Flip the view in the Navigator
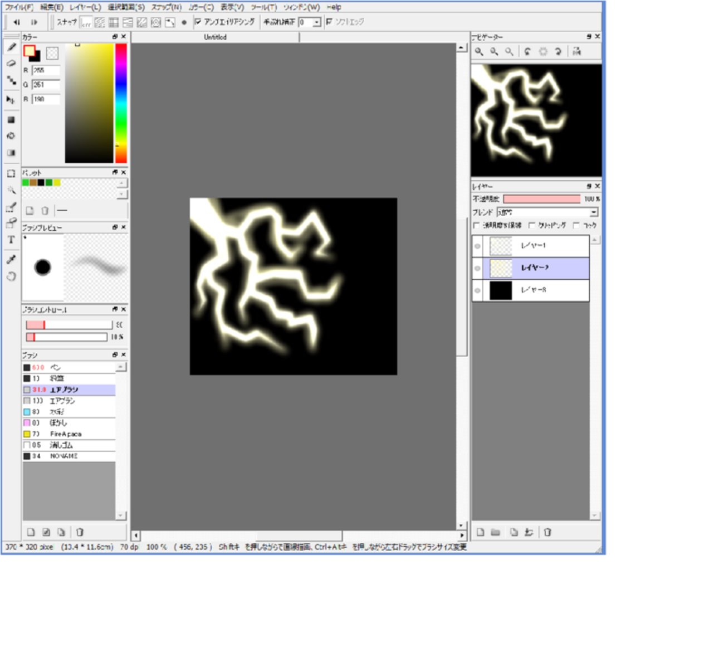 576,52
